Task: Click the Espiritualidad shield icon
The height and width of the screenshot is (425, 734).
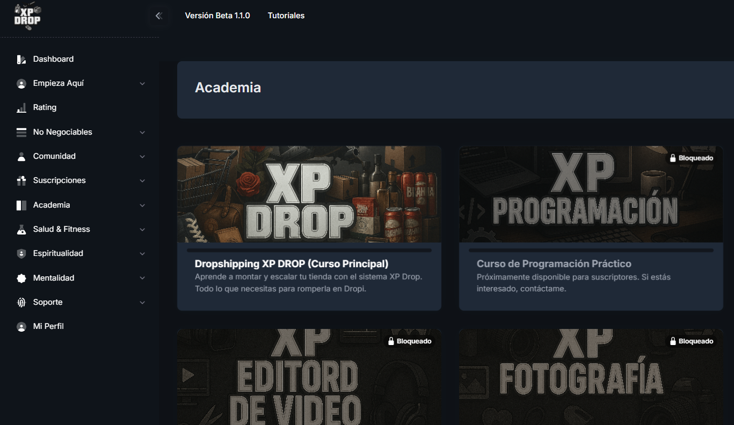Action: pyautogui.click(x=21, y=254)
